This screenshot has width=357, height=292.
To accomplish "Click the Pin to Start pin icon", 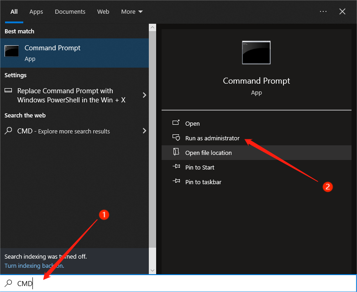I will (176, 166).
